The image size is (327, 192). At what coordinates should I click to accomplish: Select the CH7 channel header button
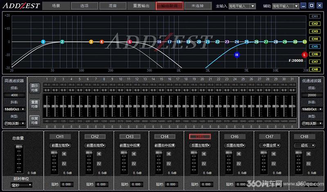pyautogui.click(x=269, y=137)
